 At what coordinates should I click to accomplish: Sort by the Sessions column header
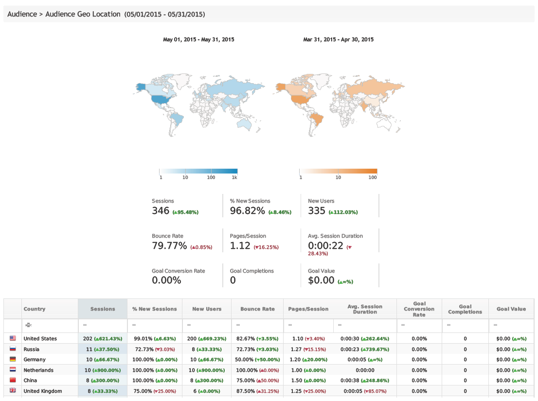point(103,309)
